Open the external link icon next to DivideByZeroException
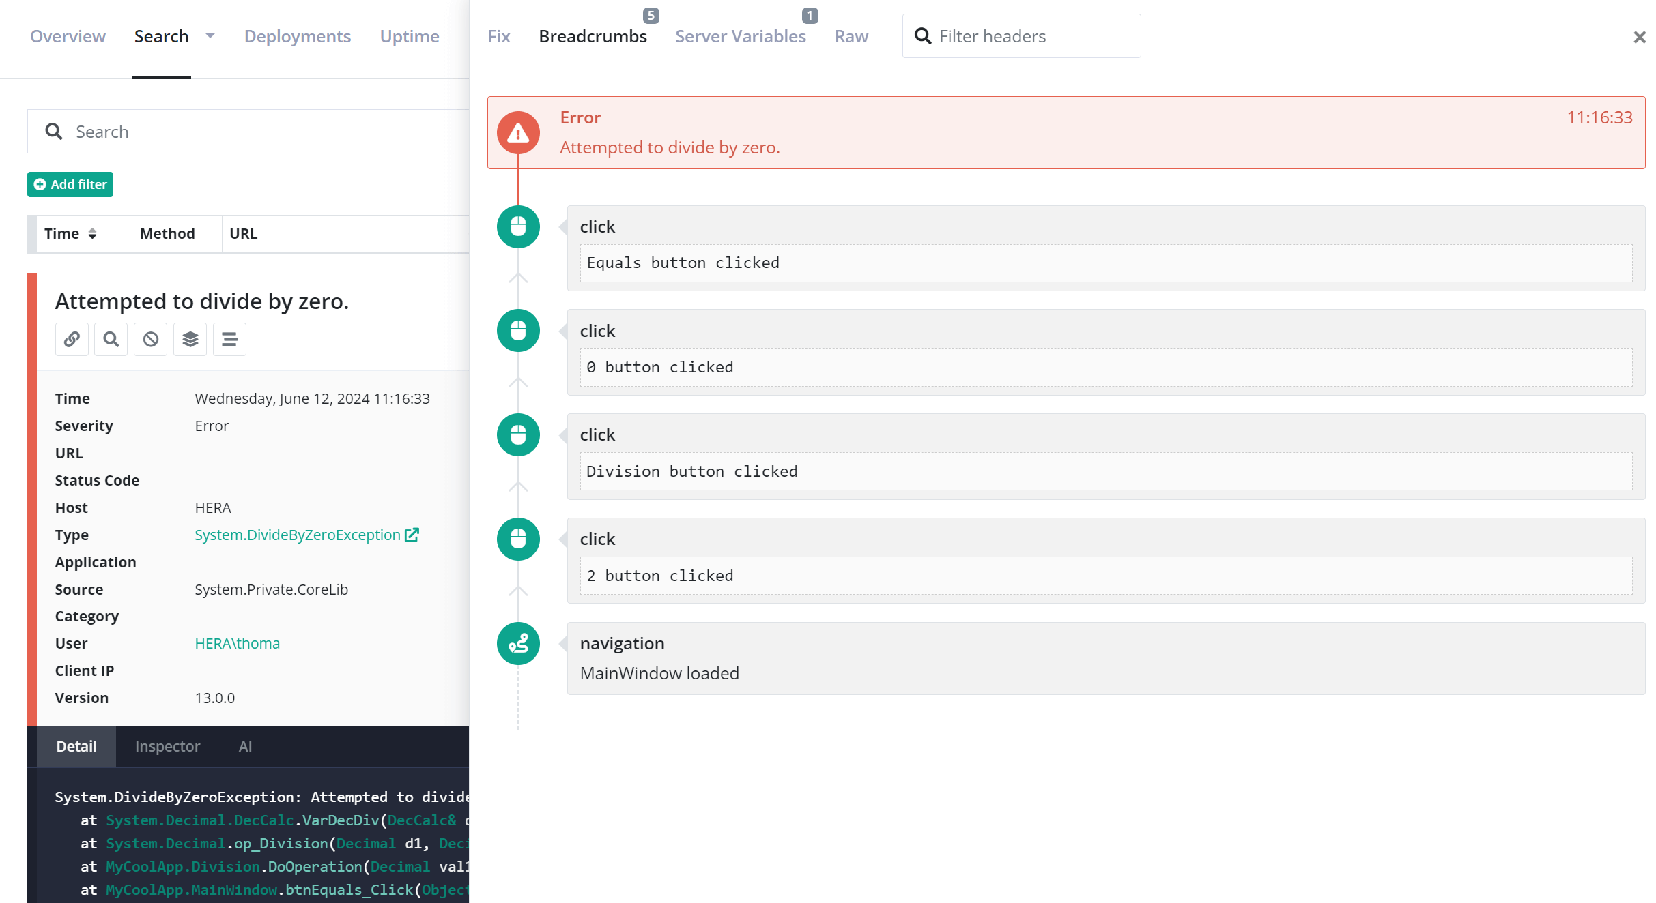This screenshot has height=903, width=1656. coord(412,535)
